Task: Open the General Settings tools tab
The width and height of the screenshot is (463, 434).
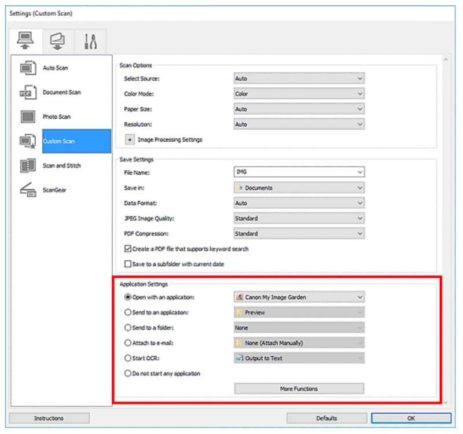Action: tap(90, 42)
